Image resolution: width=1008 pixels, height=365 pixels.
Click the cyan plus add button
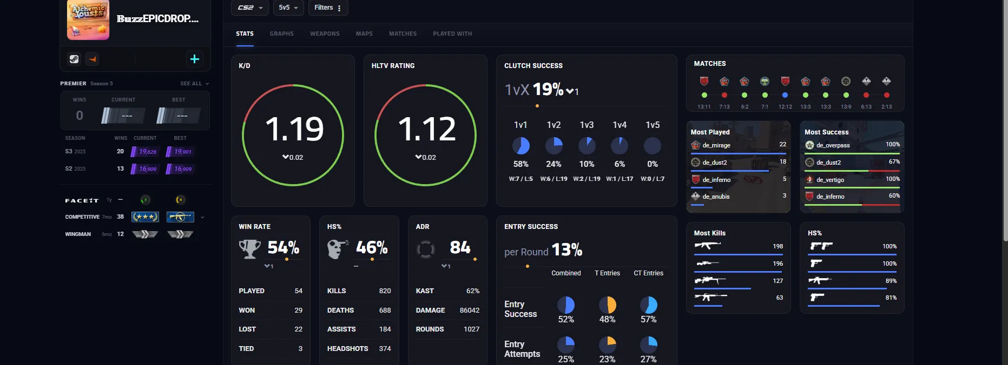click(195, 59)
